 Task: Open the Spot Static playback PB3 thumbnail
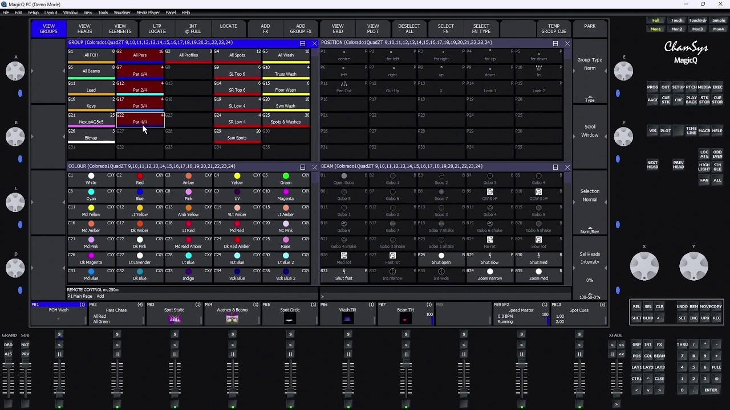(175, 319)
